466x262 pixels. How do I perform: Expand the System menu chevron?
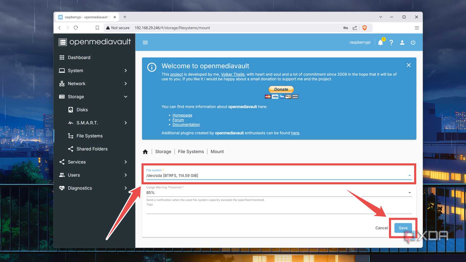[x=126, y=71]
